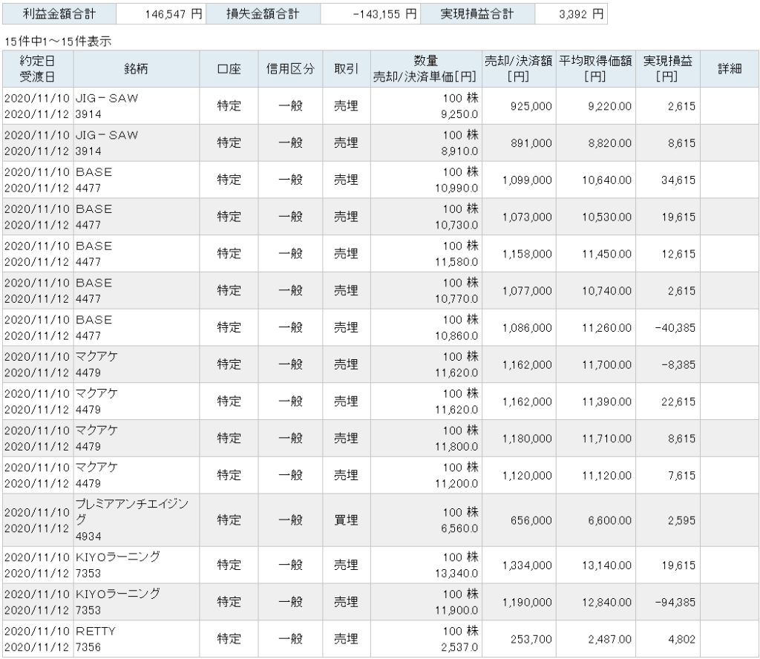Click the 9,220.00 average cost cell

point(596,106)
